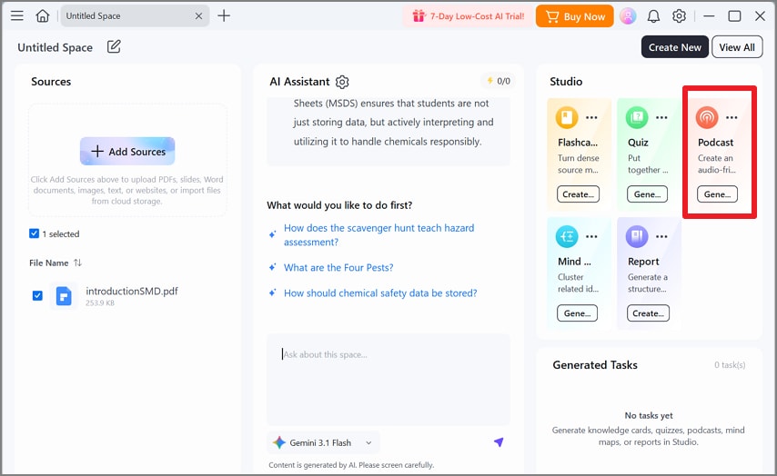Ask how scavenger hunt teaches hazard assessment
777x476 pixels.
(379, 235)
